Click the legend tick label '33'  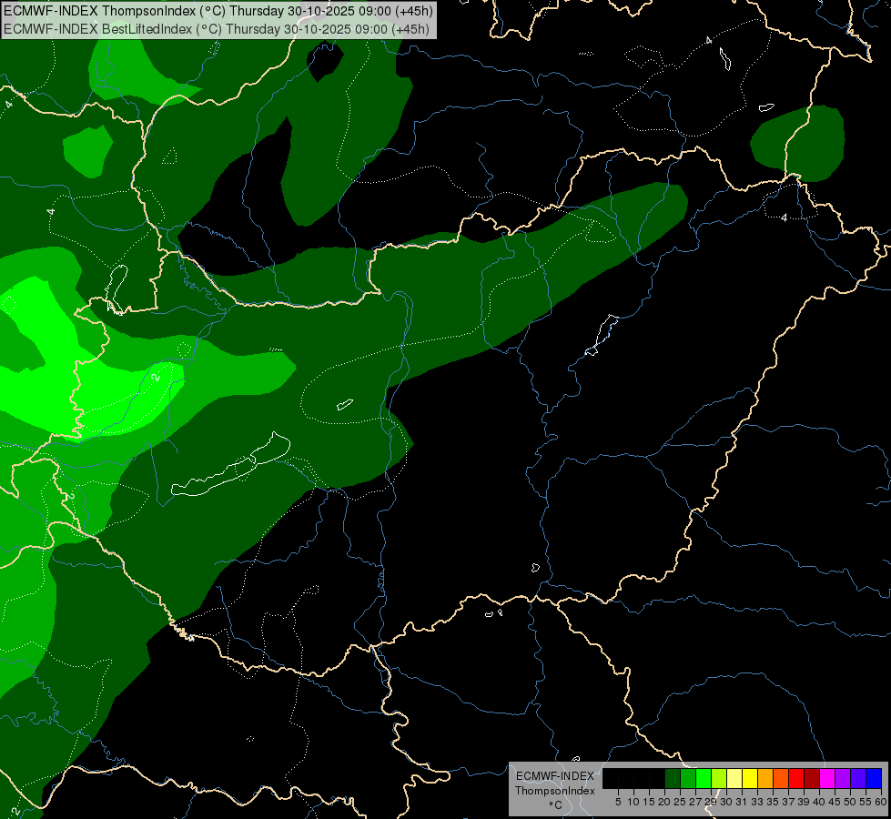pyautogui.click(x=757, y=802)
